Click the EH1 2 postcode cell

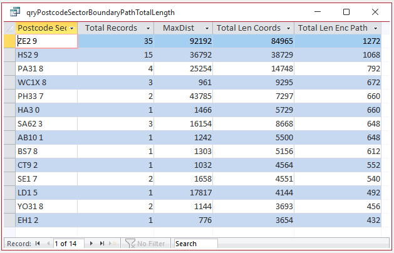click(x=46, y=220)
